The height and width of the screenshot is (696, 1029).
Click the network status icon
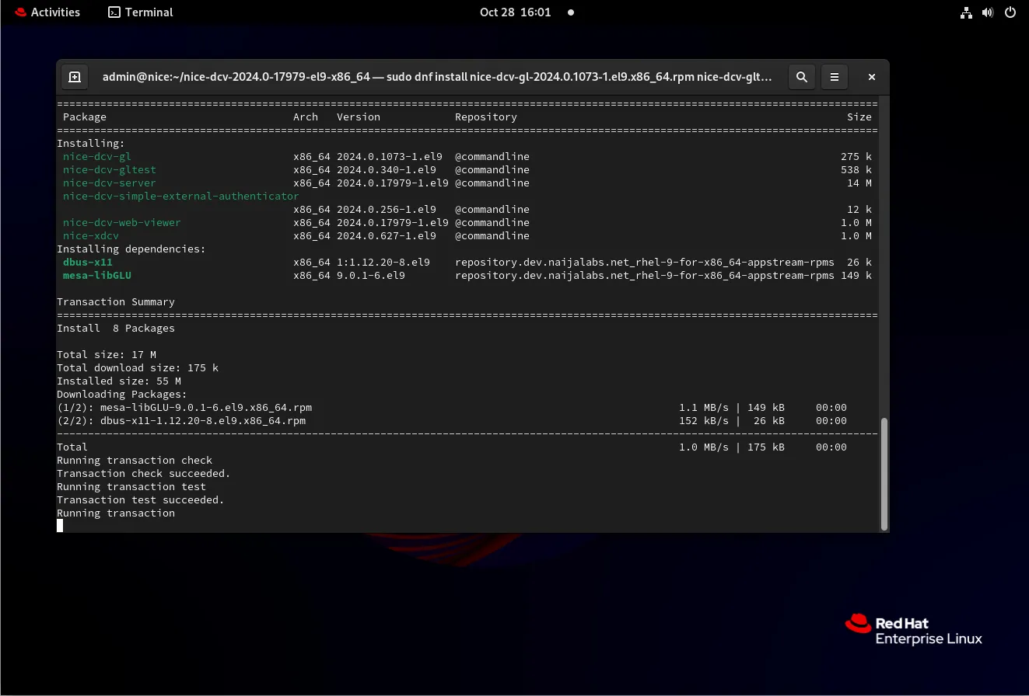(x=966, y=12)
